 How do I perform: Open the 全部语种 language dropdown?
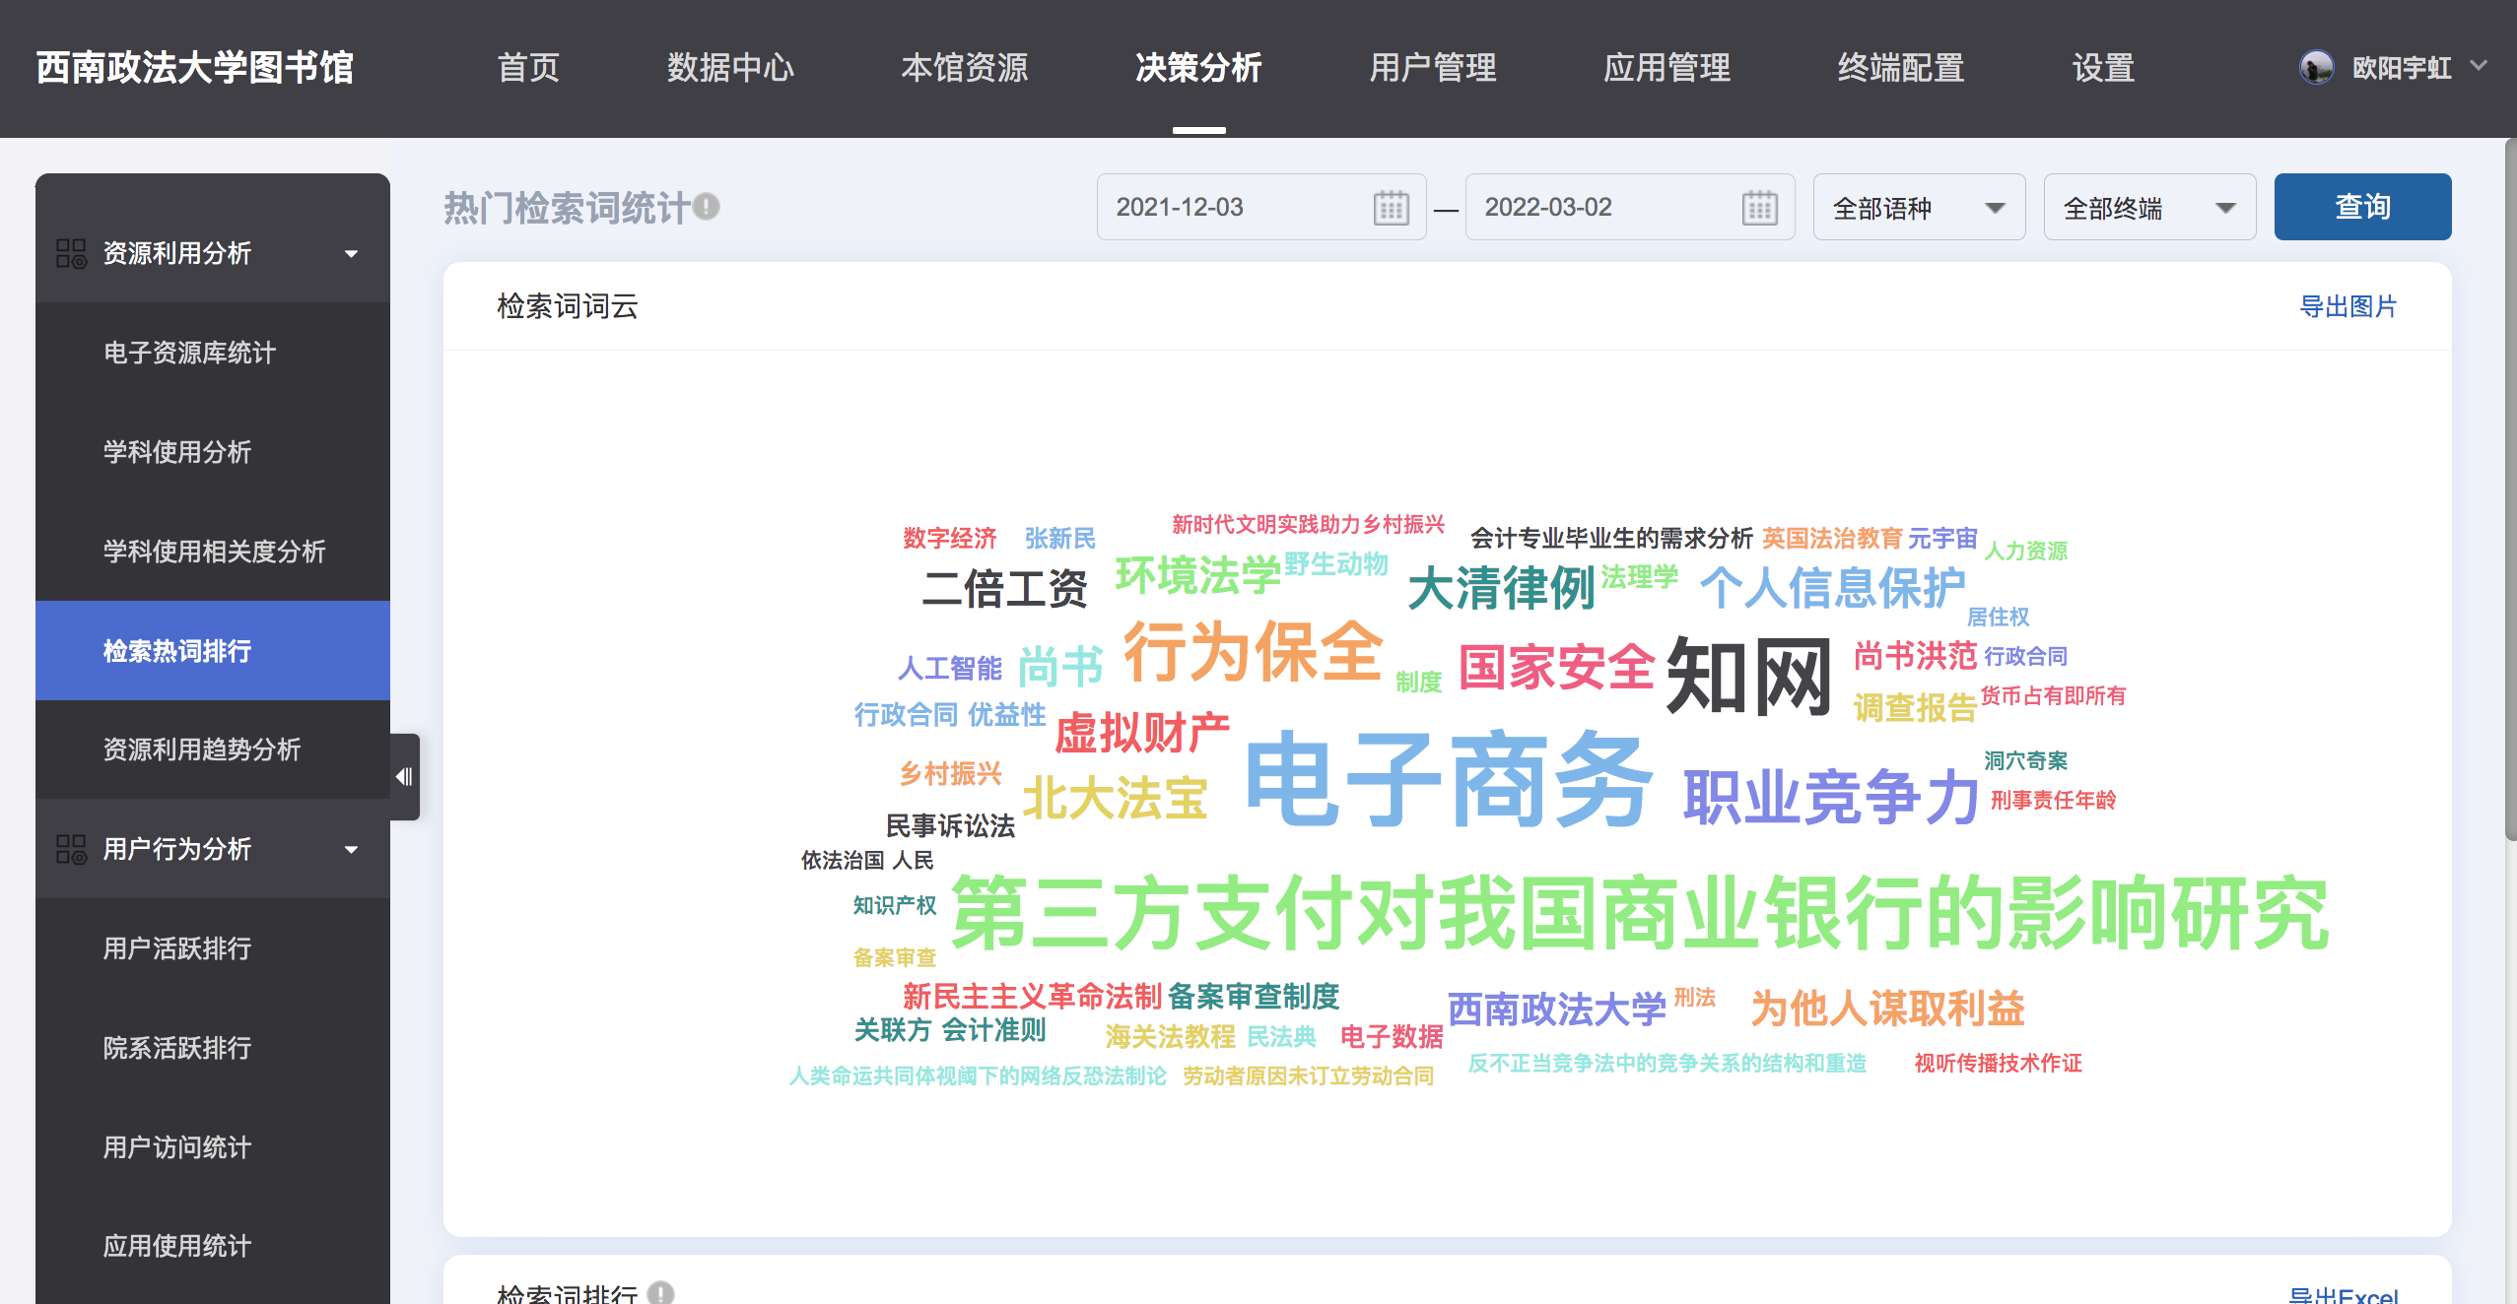(1918, 208)
